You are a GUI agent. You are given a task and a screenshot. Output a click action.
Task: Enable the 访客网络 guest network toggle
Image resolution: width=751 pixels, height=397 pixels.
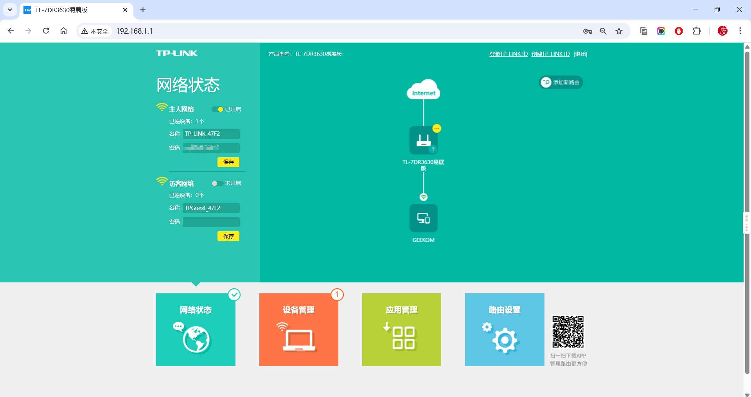pyautogui.click(x=217, y=183)
